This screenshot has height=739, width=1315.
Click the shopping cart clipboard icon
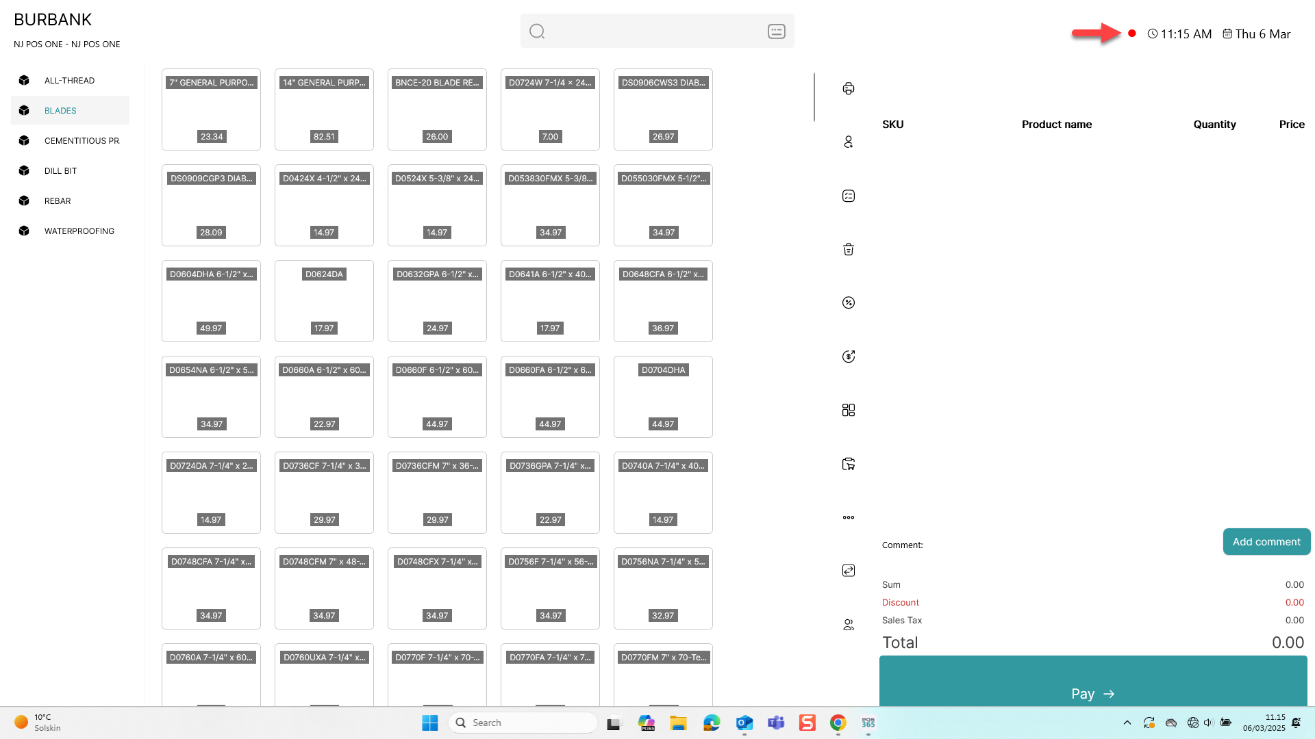(849, 464)
